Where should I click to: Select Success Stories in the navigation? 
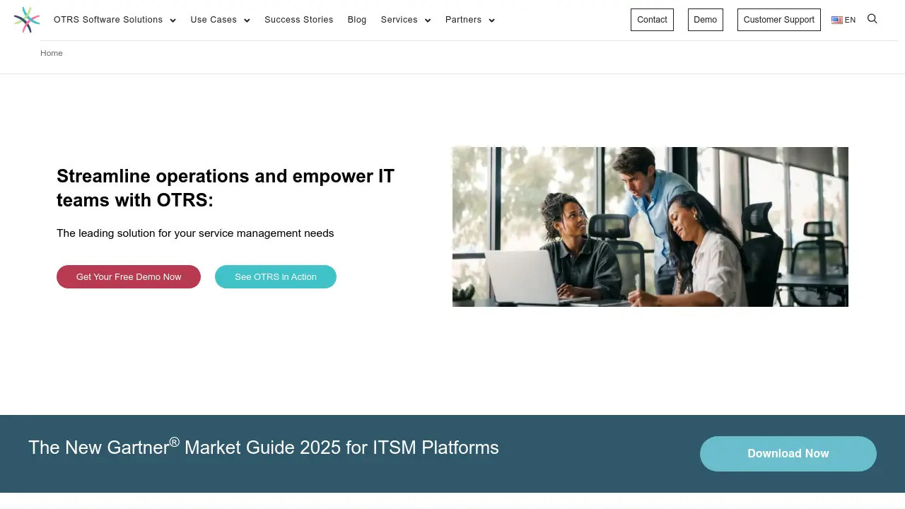click(298, 20)
